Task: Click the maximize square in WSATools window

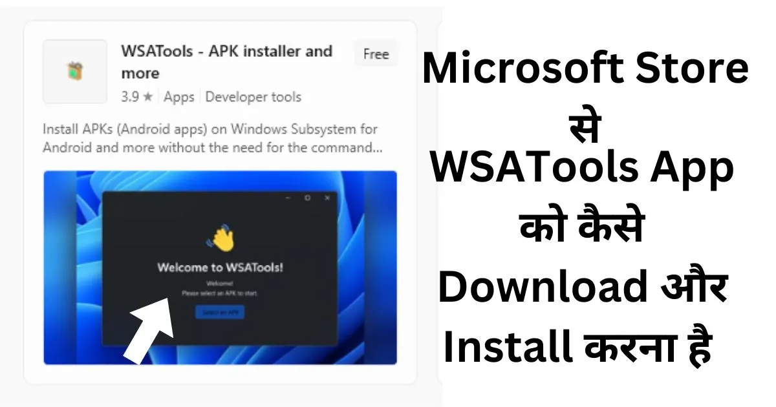Action: tap(307, 198)
